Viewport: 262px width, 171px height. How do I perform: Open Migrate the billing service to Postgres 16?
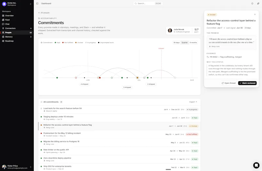[x=119, y=143]
